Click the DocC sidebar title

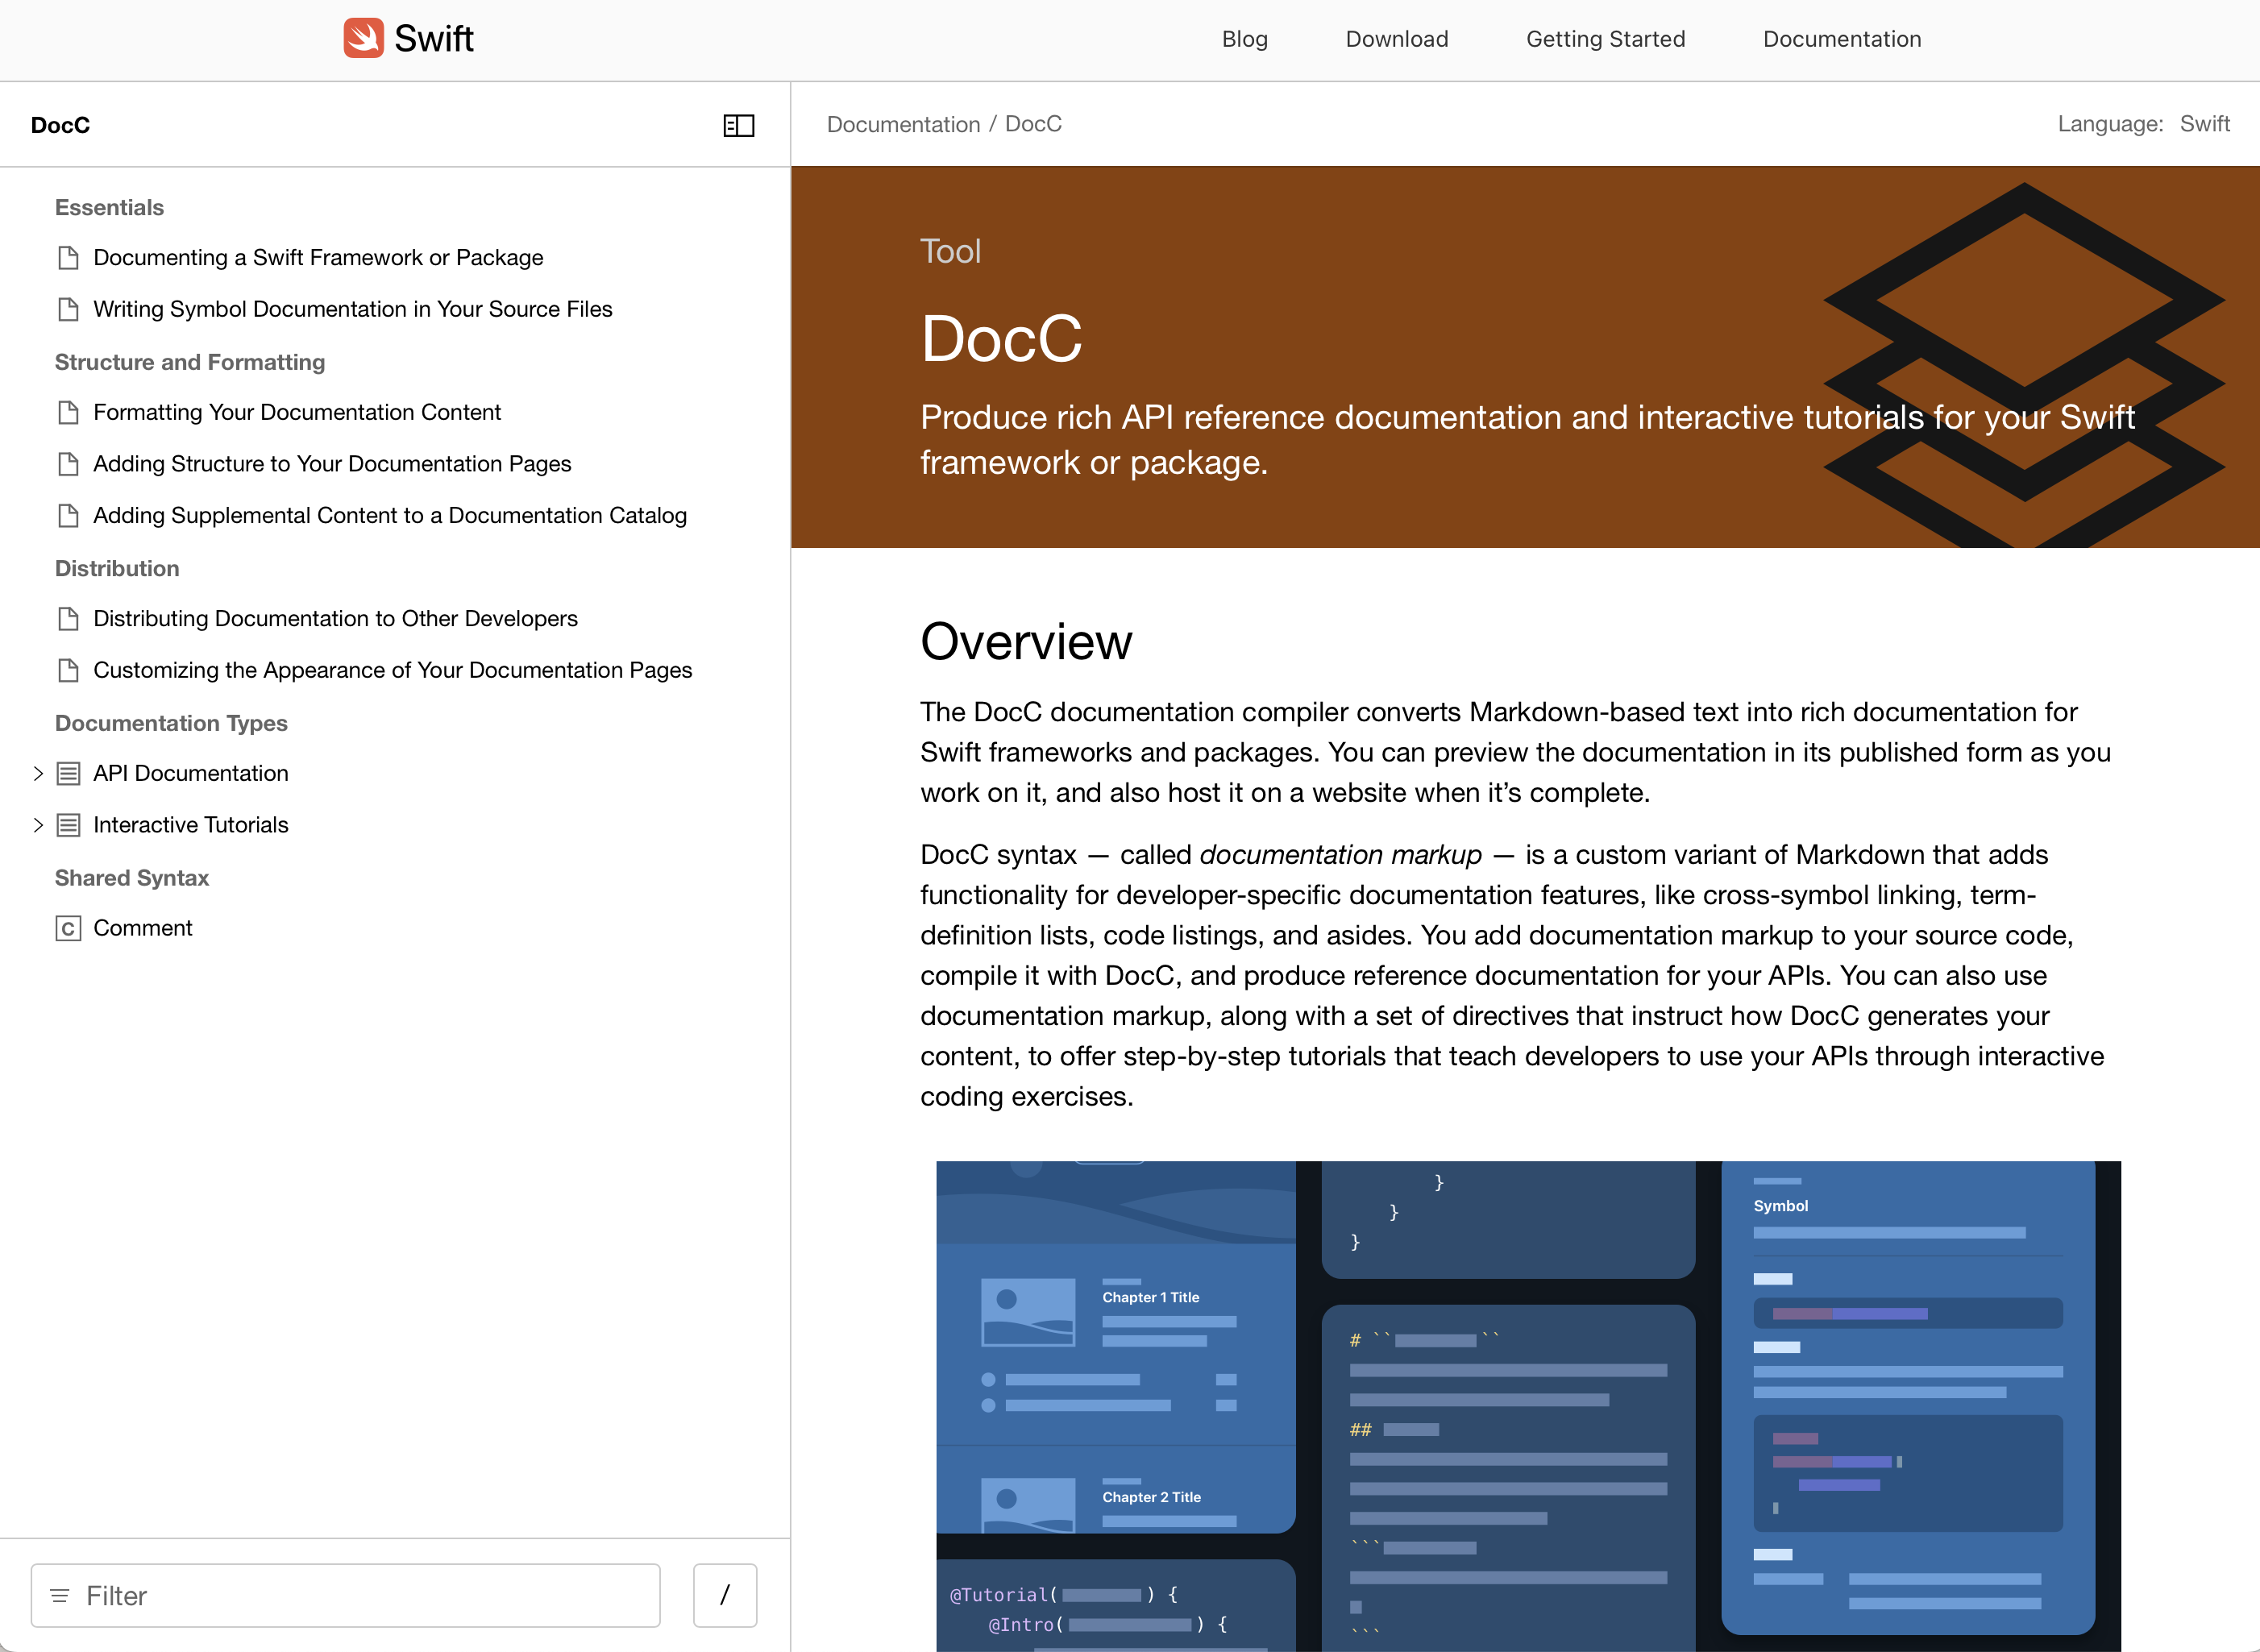click(60, 125)
